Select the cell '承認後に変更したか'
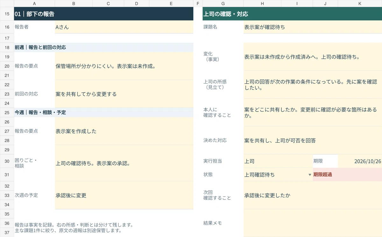This screenshot has width=382, height=237. (313, 195)
